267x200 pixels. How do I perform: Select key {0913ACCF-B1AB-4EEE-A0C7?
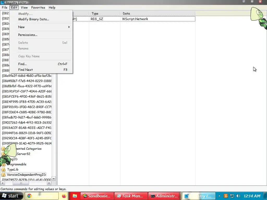[x=27, y=128]
